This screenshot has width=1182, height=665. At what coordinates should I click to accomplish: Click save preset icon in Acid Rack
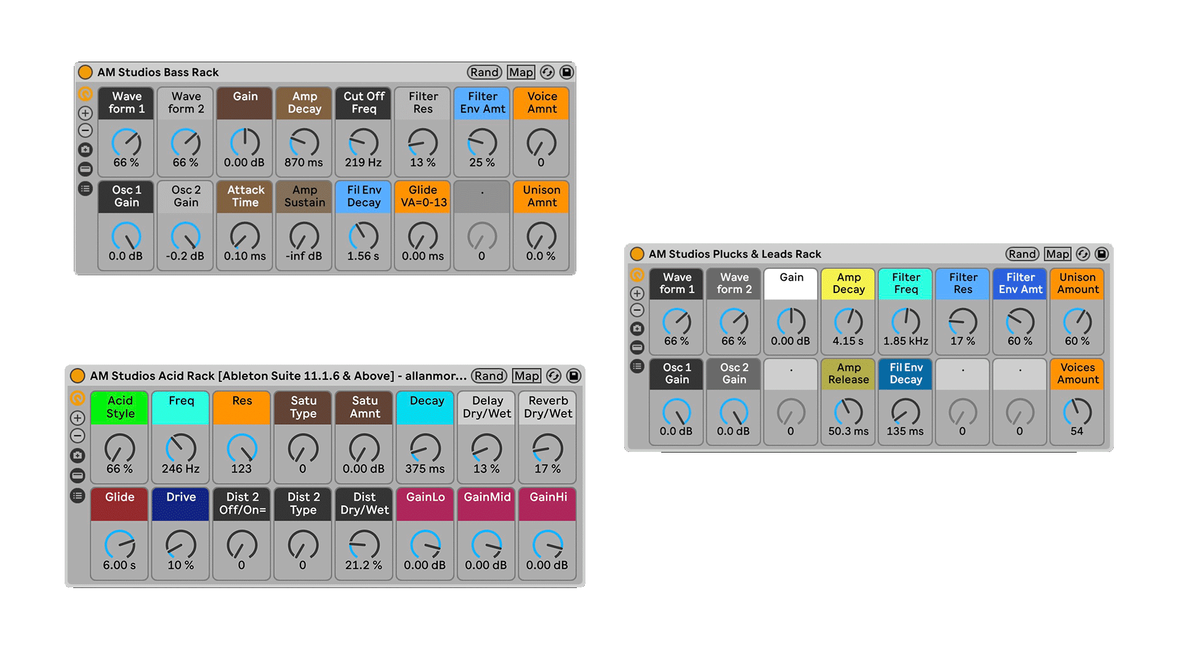click(x=574, y=376)
